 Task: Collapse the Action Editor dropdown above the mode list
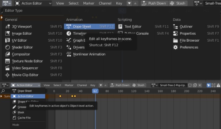[26, 85]
